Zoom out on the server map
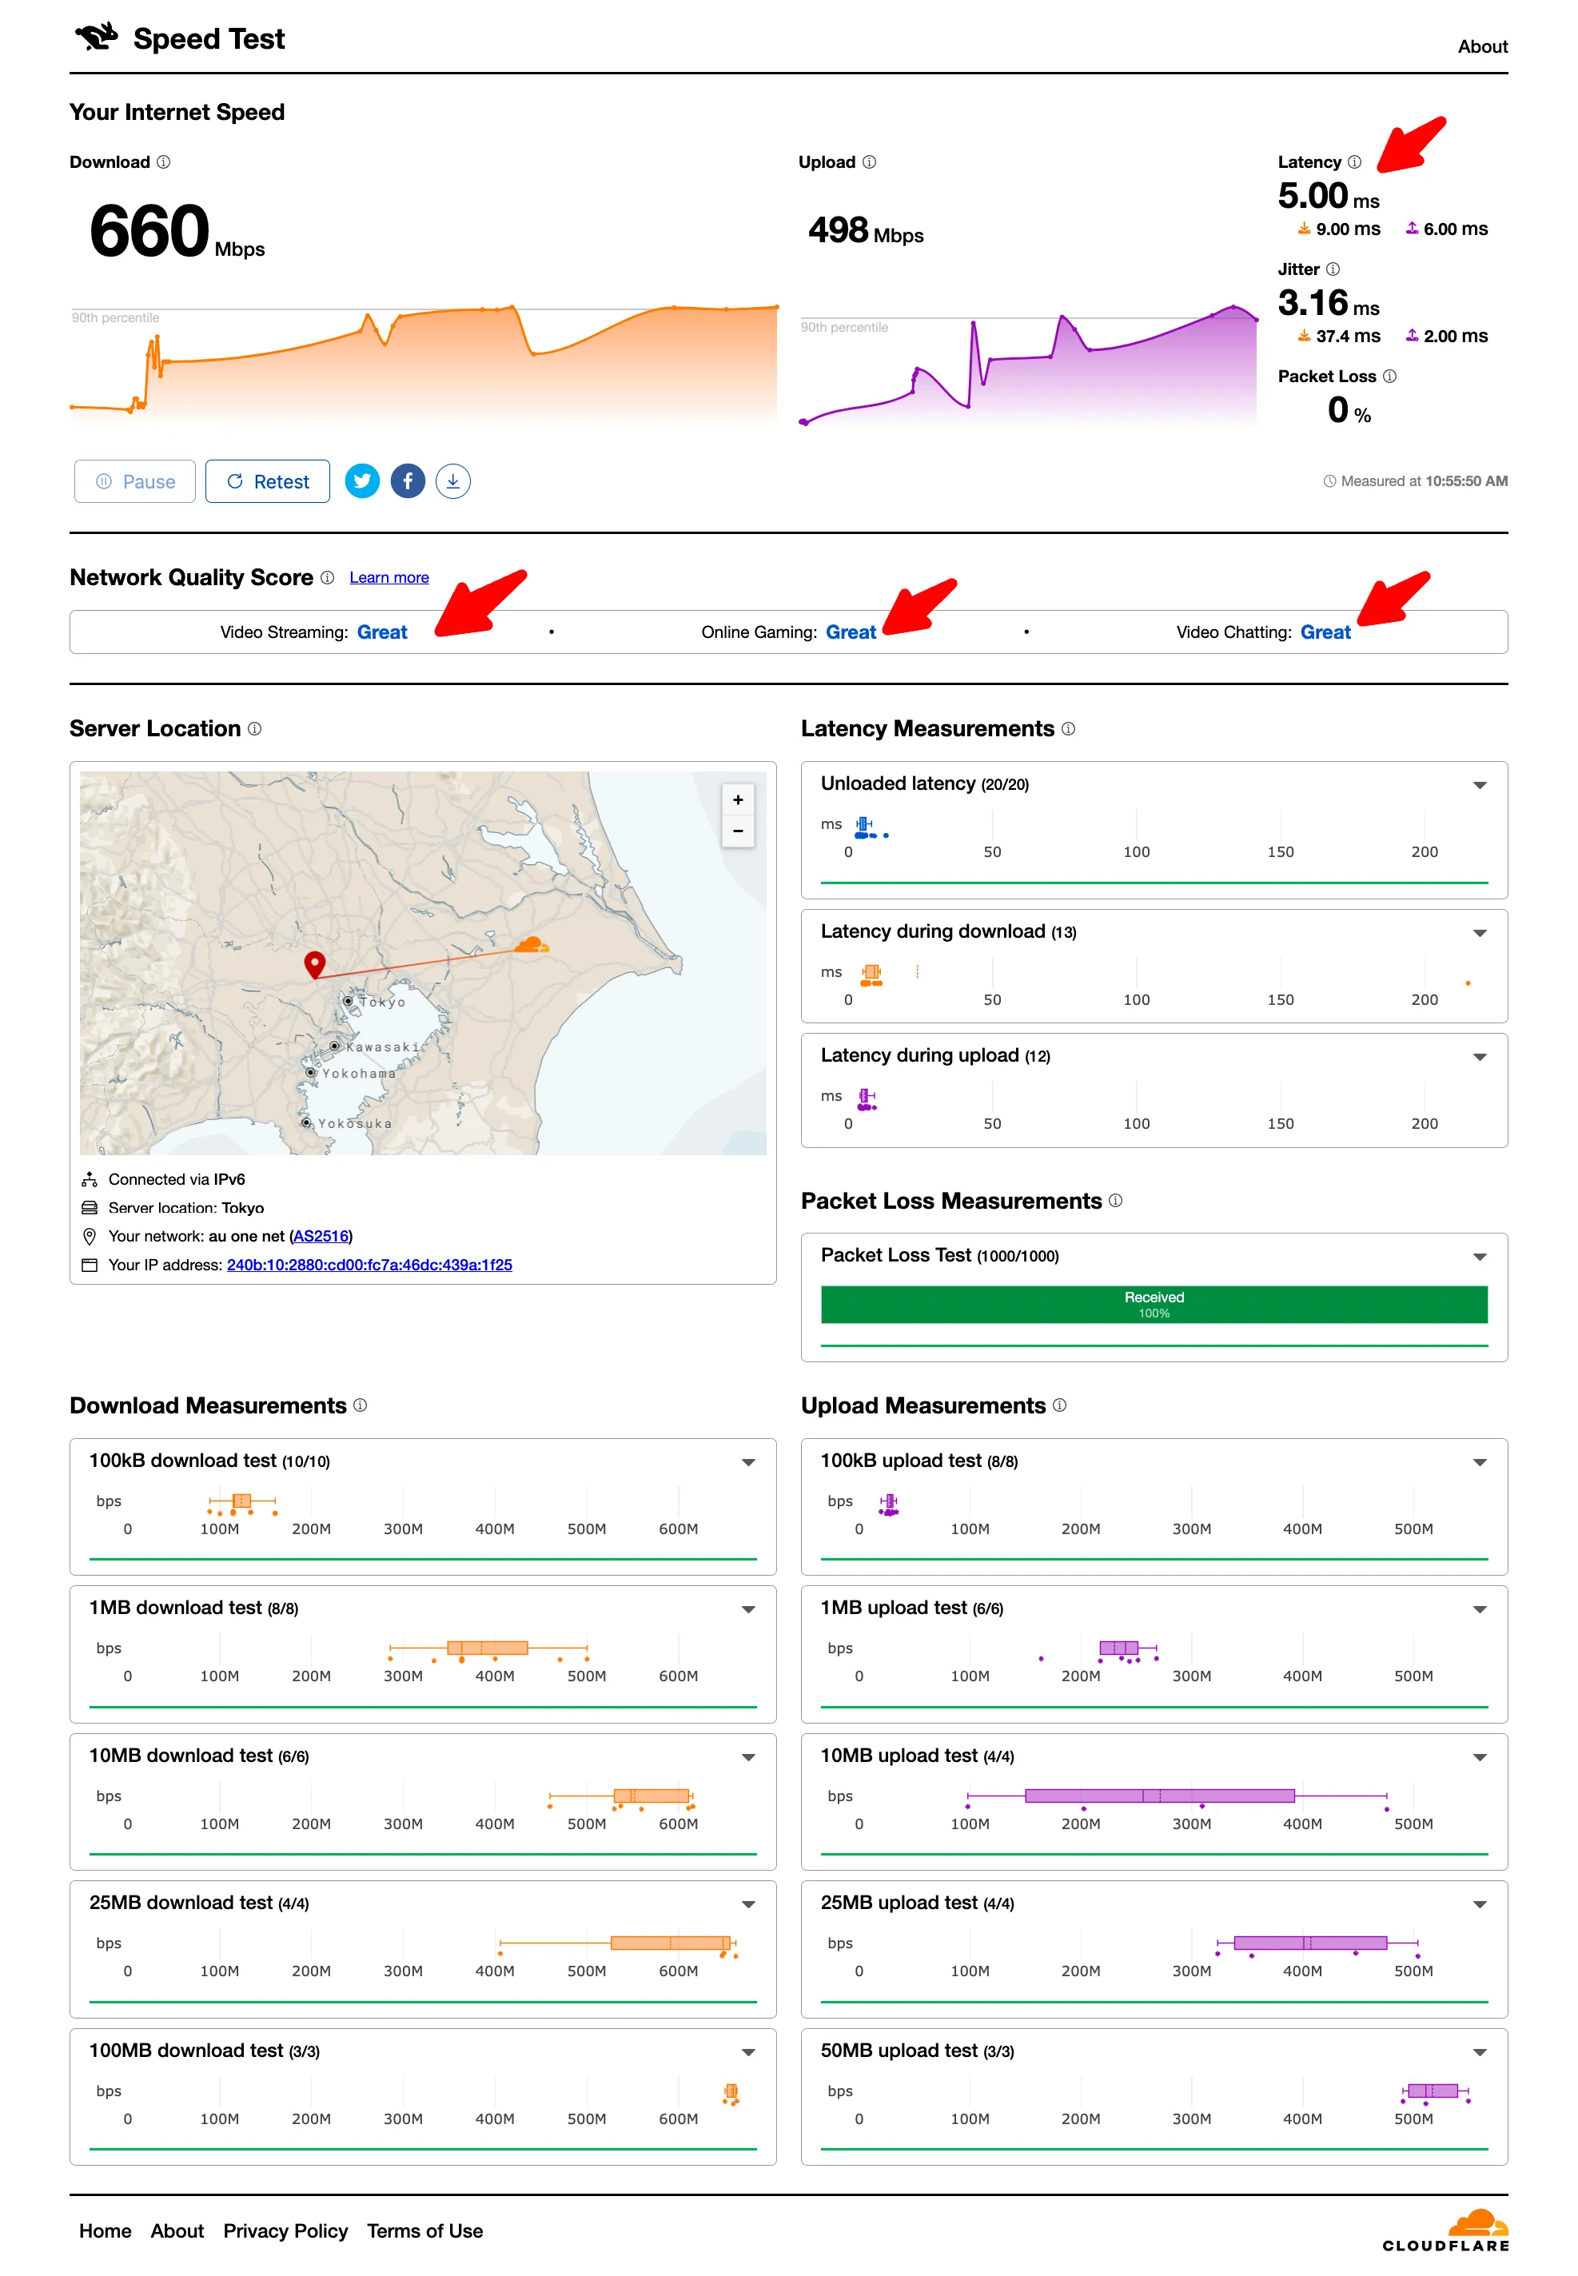 pyautogui.click(x=738, y=831)
